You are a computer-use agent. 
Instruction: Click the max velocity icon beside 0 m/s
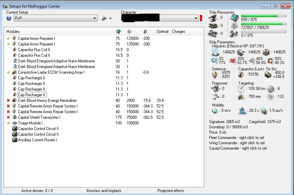point(214,110)
